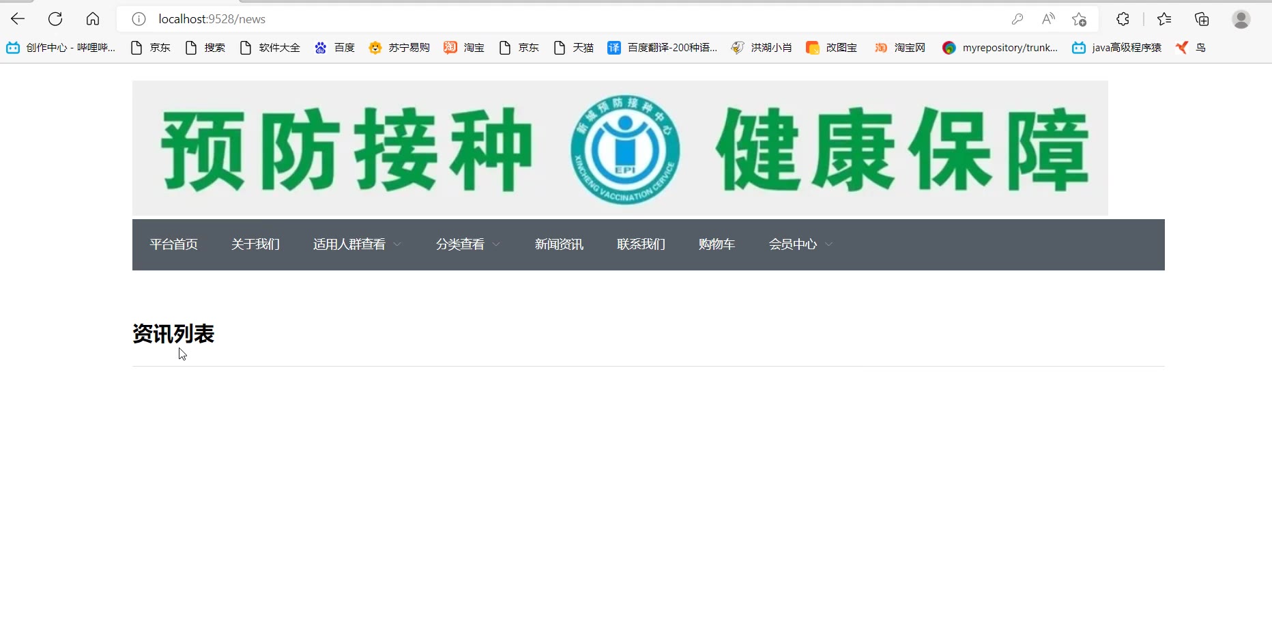
Task: Open the user profile avatar
Action: (x=1241, y=19)
